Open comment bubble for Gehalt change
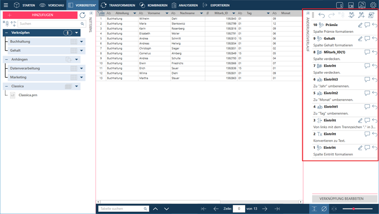This screenshot has height=214, width=379. (x=367, y=39)
